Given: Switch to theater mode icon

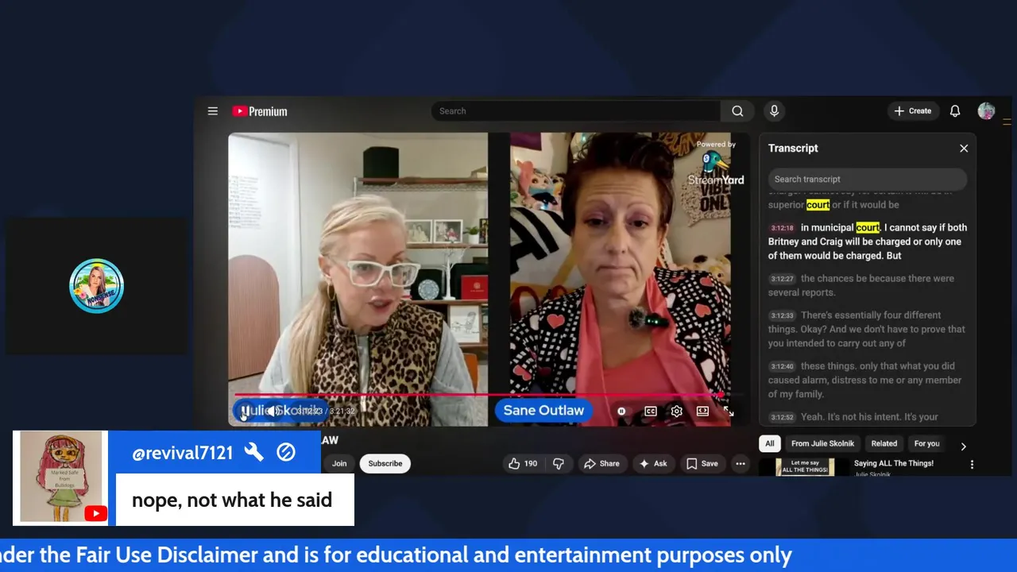Looking at the screenshot, I should [702, 412].
